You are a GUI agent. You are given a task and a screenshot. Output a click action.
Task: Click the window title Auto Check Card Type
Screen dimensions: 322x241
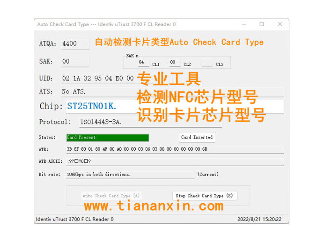coord(106,25)
